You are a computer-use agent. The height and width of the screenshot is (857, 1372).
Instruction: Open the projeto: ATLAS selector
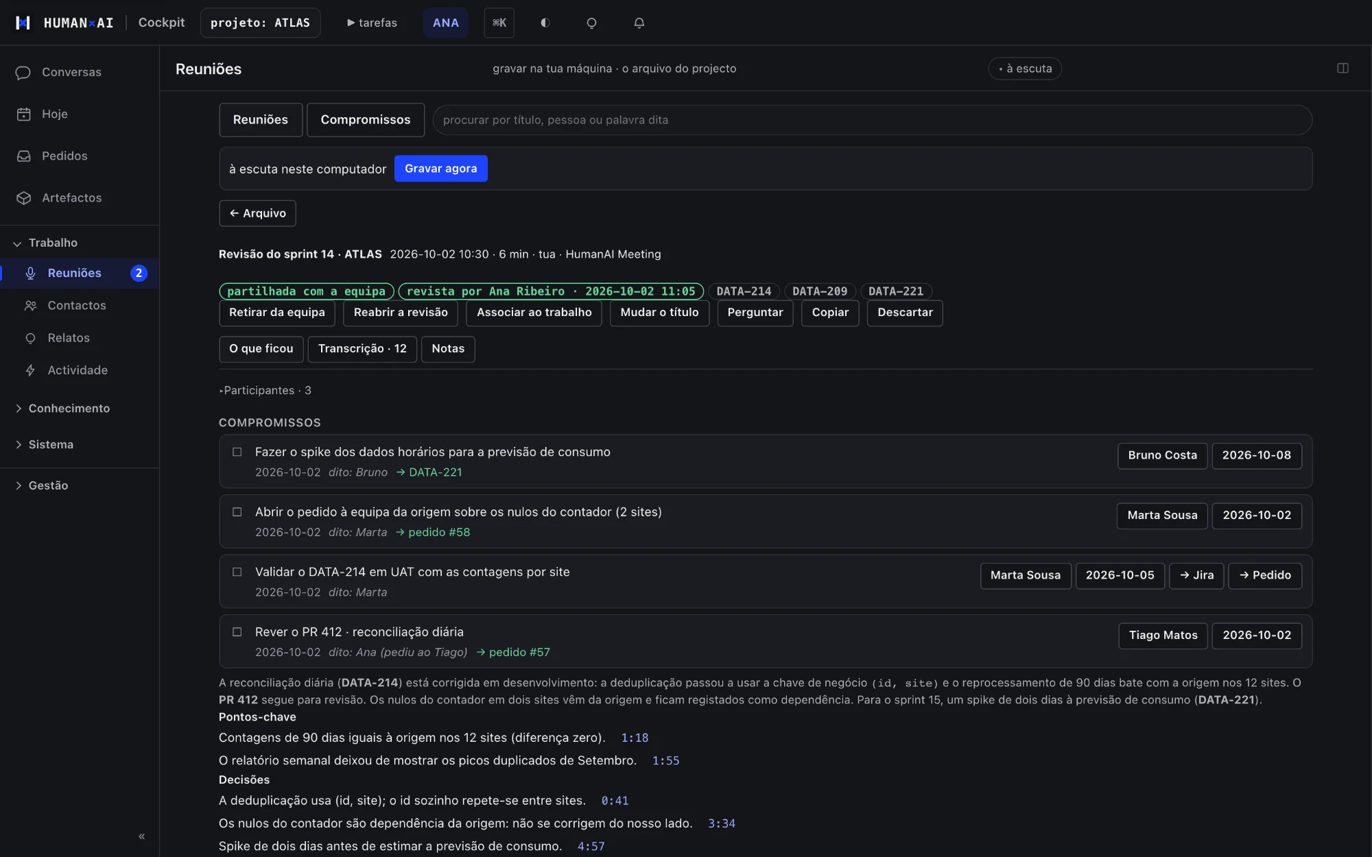pos(260,23)
